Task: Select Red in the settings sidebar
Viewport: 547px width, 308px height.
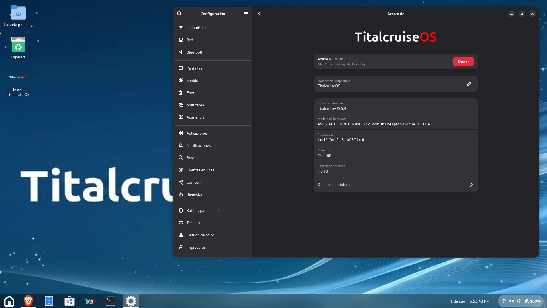Action: point(213,40)
